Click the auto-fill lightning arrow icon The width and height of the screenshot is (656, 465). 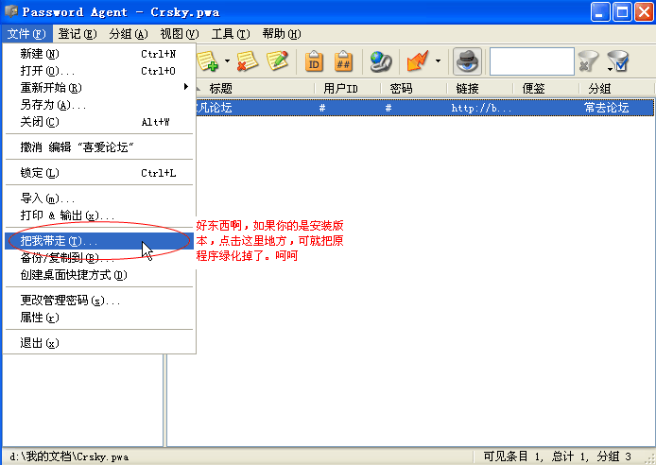pos(418,61)
